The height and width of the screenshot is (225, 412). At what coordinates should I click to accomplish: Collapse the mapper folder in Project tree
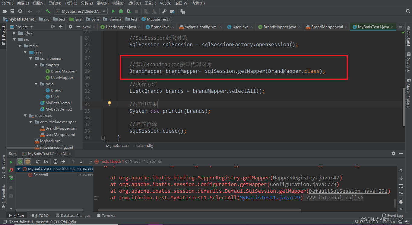[36, 65]
